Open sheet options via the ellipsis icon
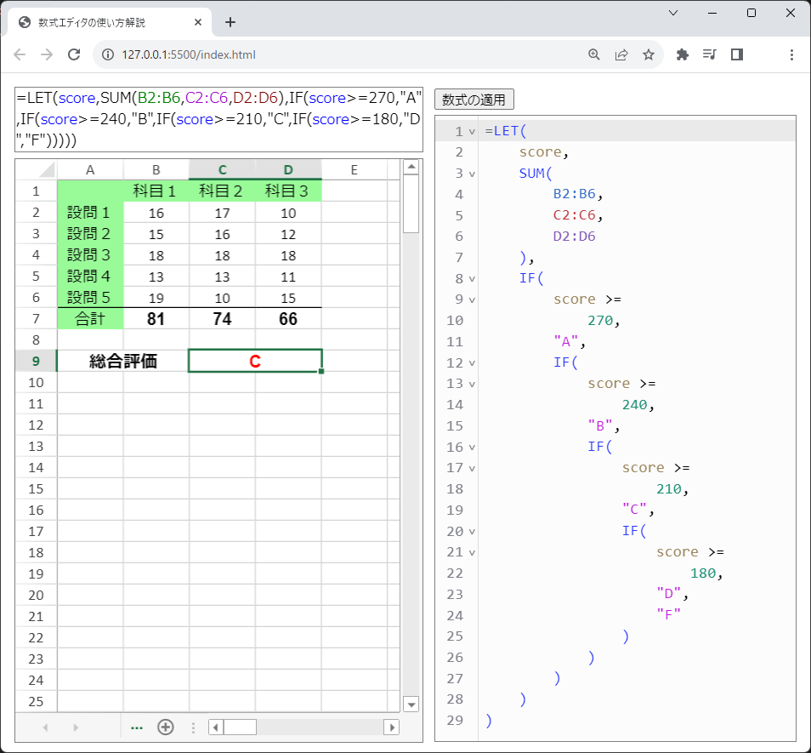Image resolution: width=811 pixels, height=753 pixels. (137, 727)
